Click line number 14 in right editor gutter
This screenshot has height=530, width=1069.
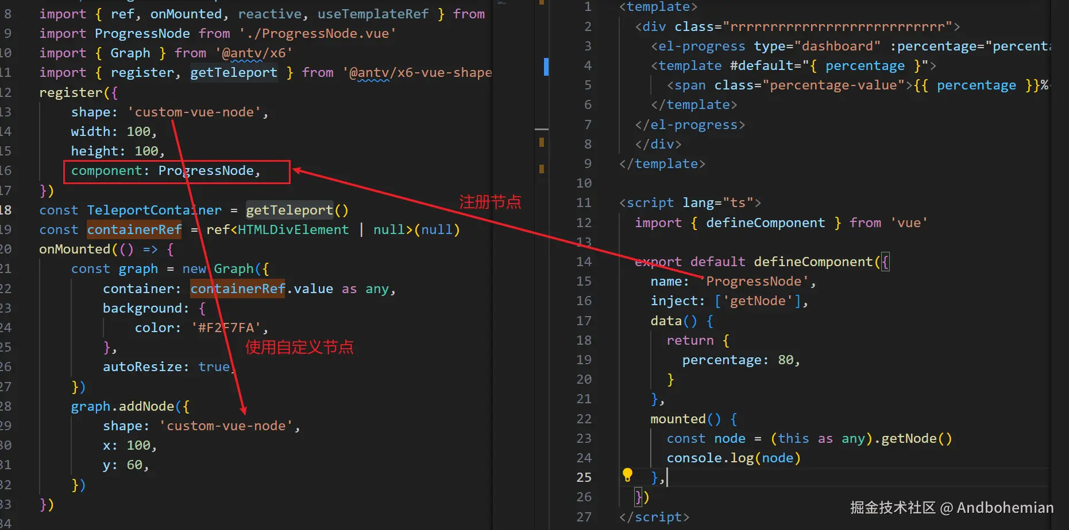[584, 262]
